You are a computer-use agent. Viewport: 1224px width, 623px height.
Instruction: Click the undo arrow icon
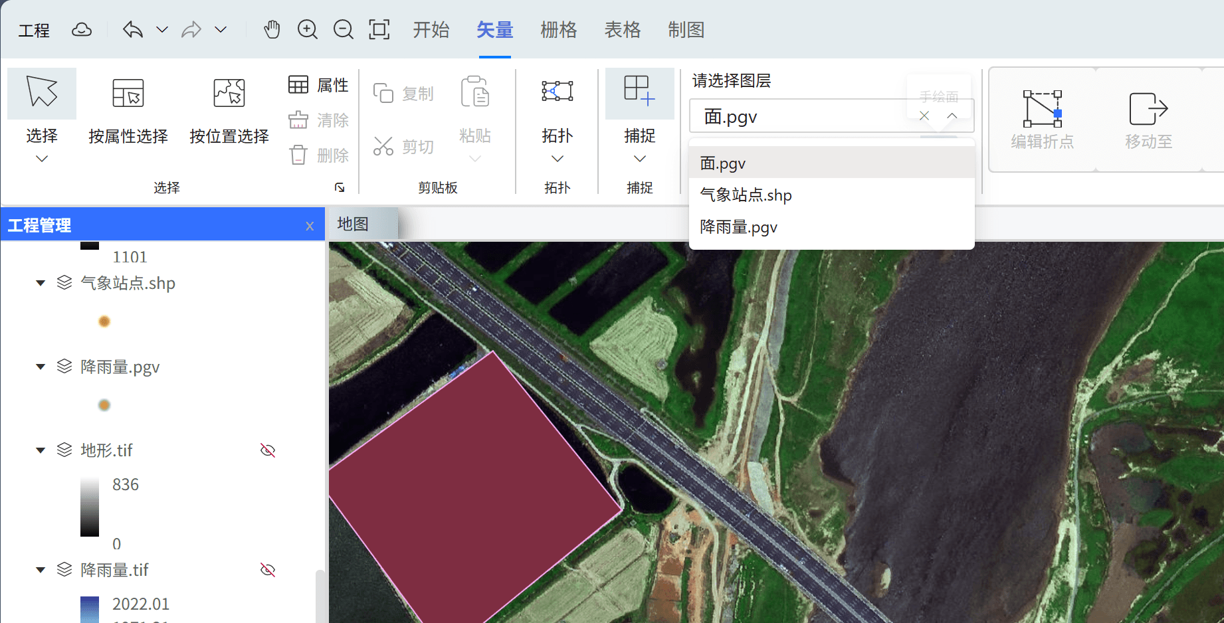click(x=133, y=30)
